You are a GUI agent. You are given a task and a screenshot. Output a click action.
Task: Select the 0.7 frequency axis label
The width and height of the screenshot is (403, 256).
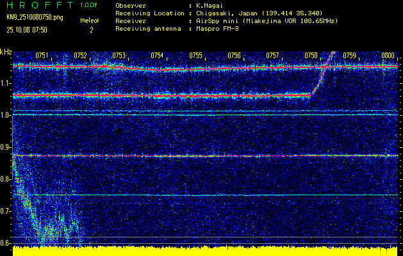pyautogui.click(x=6, y=211)
